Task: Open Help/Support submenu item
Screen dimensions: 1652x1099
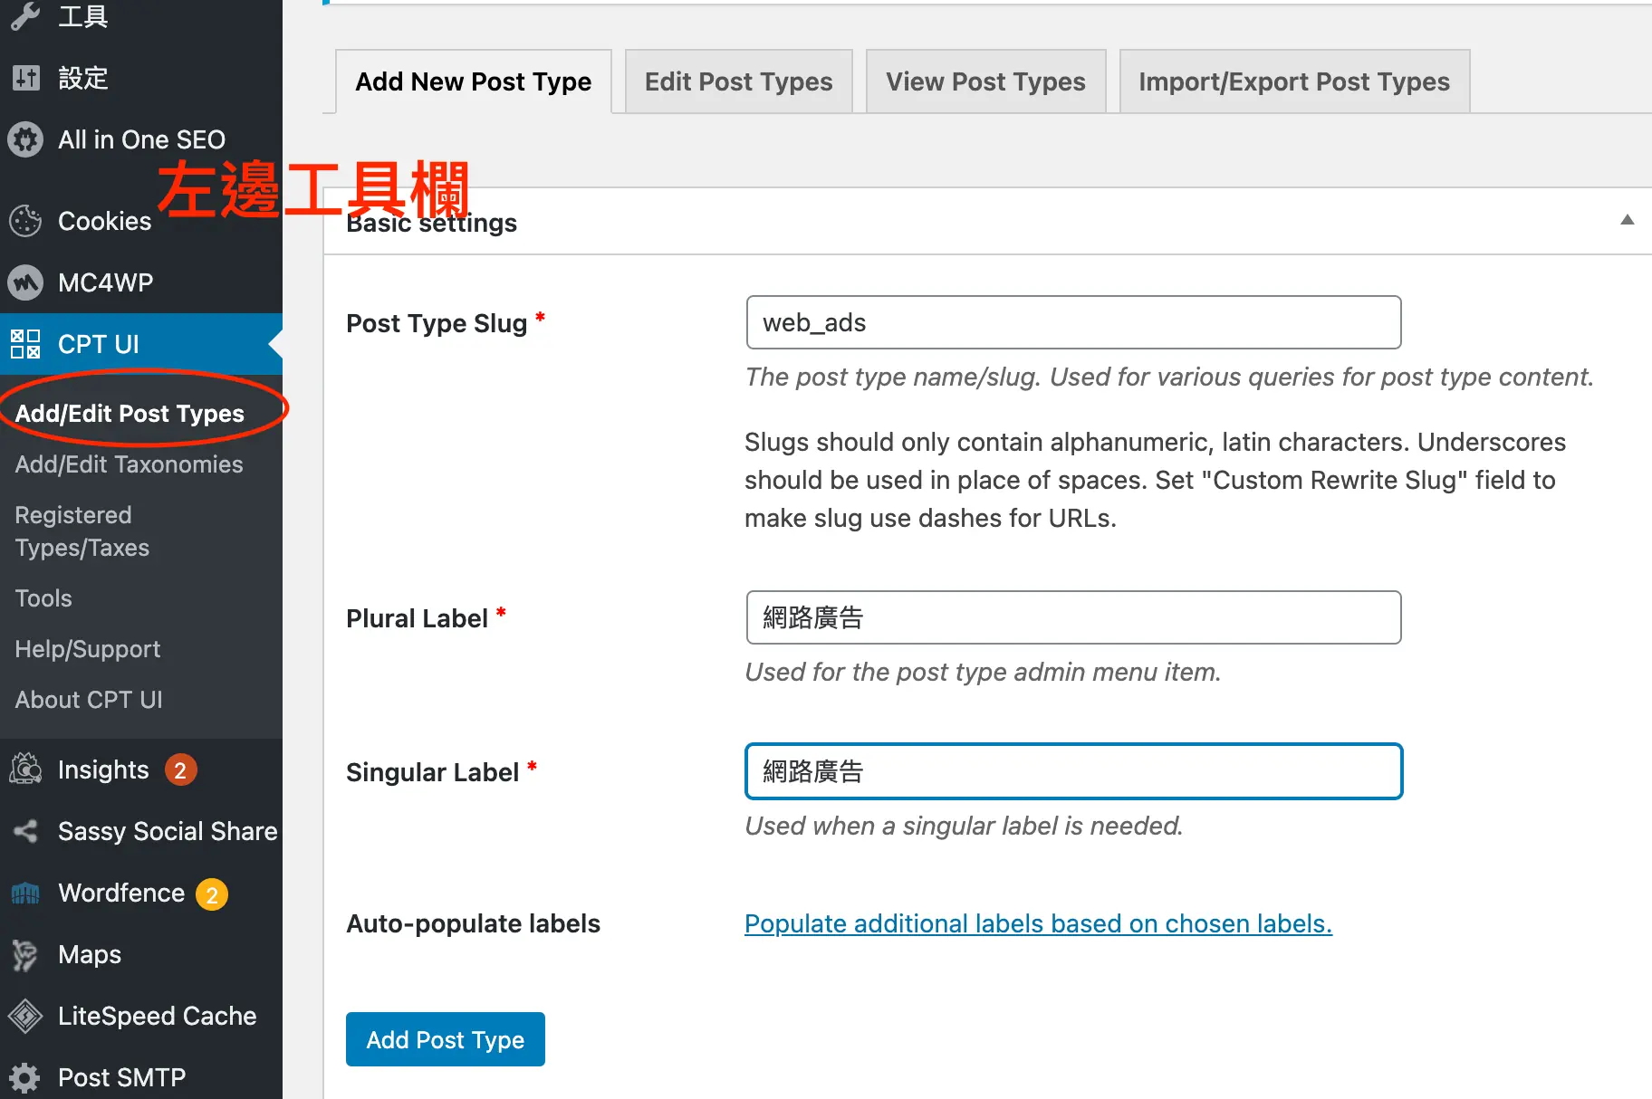Action: click(x=87, y=648)
